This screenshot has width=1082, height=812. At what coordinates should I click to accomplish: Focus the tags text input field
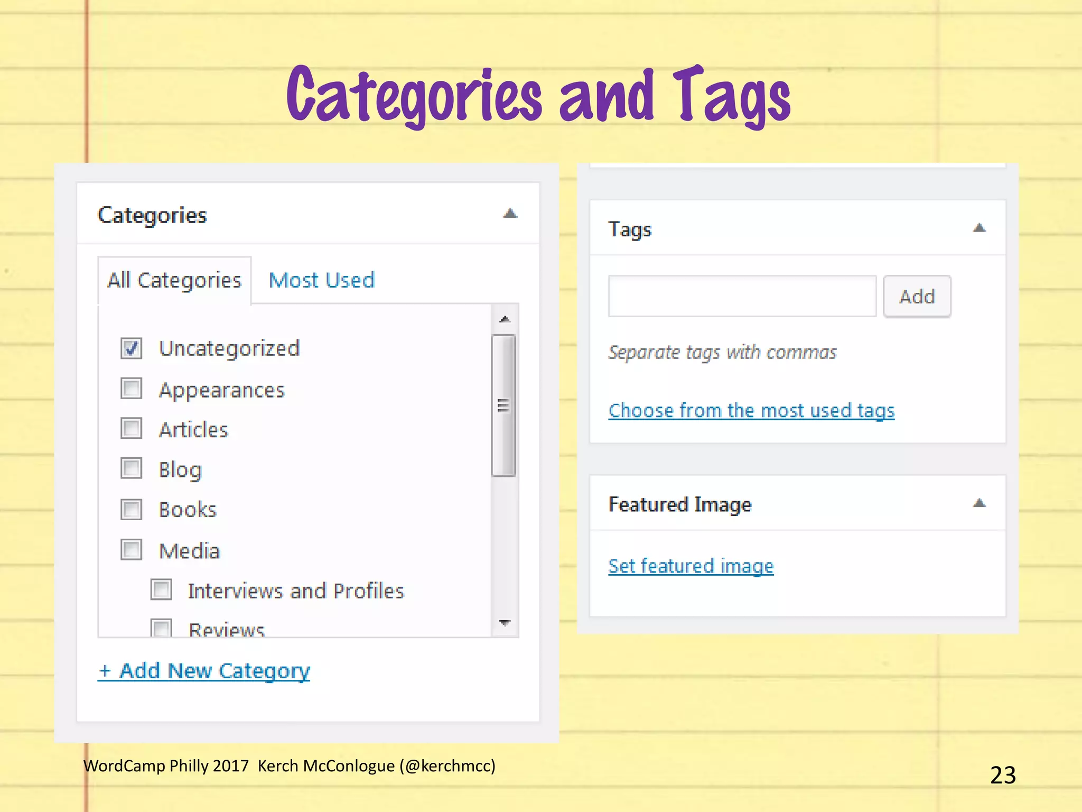pos(742,296)
